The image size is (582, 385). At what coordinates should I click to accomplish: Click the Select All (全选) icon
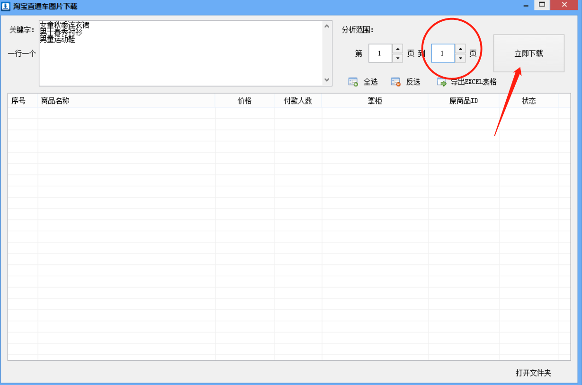click(353, 82)
